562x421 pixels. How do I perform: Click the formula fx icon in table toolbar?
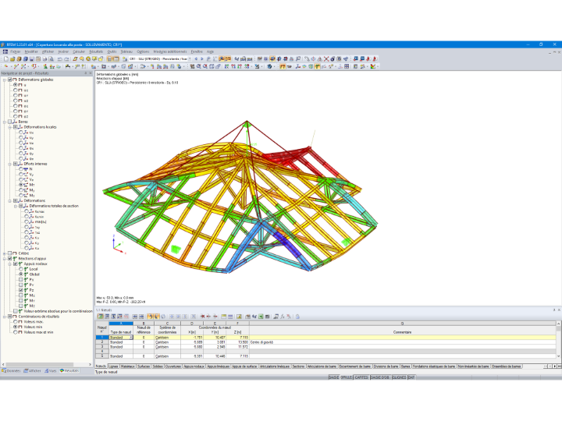(283, 317)
